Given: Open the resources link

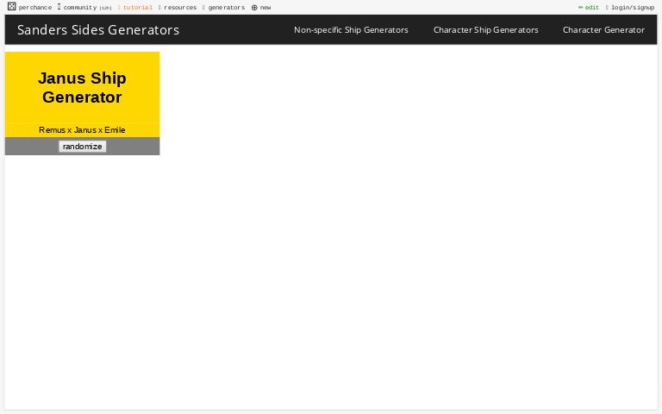Looking at the screenshot, I should pos(180,8).
